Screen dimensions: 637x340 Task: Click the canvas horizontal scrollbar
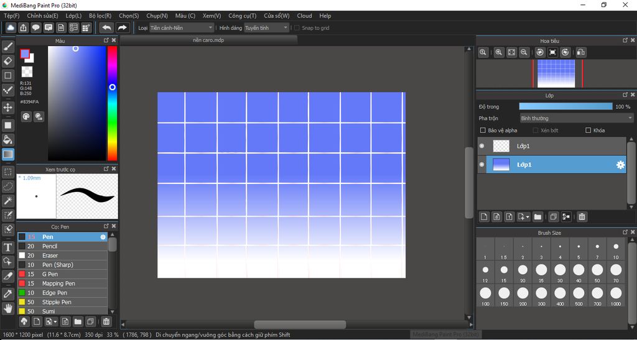tap(300, 324)
